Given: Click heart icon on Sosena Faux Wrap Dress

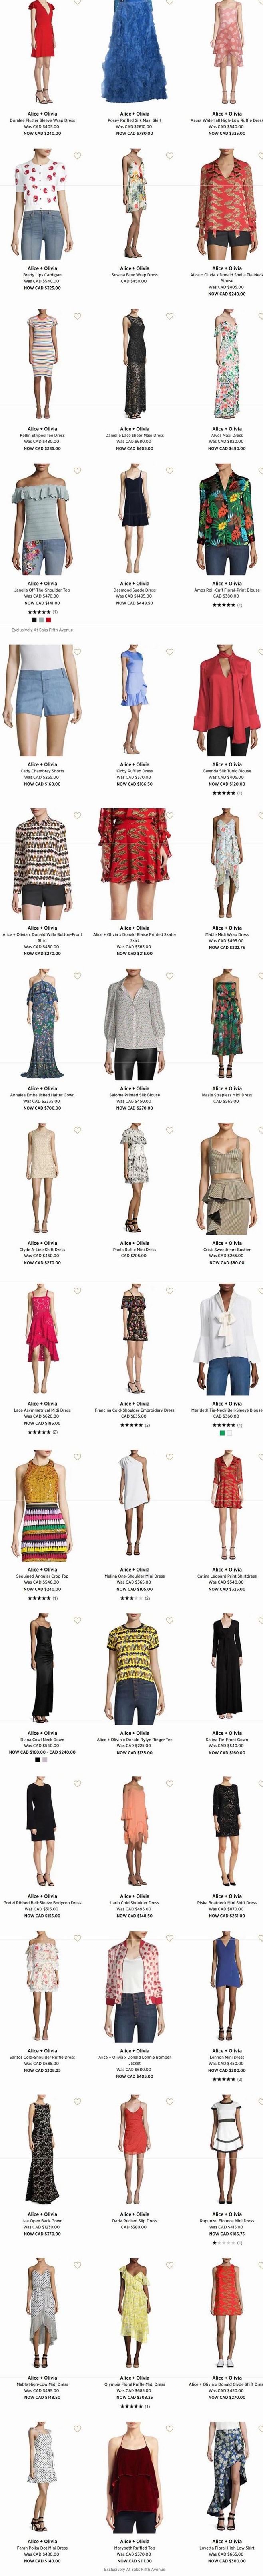Looking at the screenshot, I should [169, 156].
